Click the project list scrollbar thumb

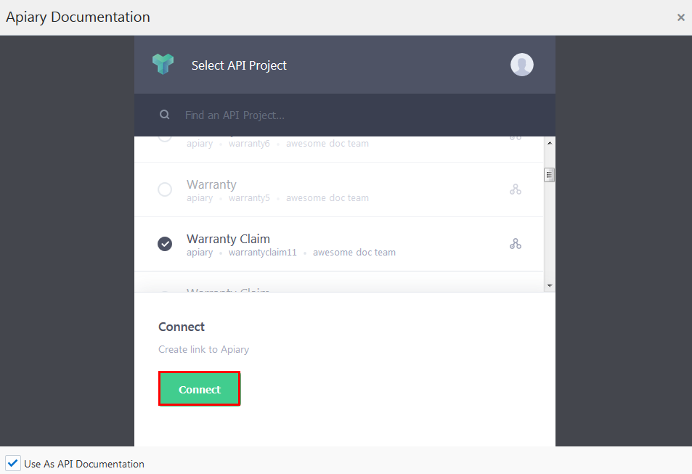click(550, 174)
